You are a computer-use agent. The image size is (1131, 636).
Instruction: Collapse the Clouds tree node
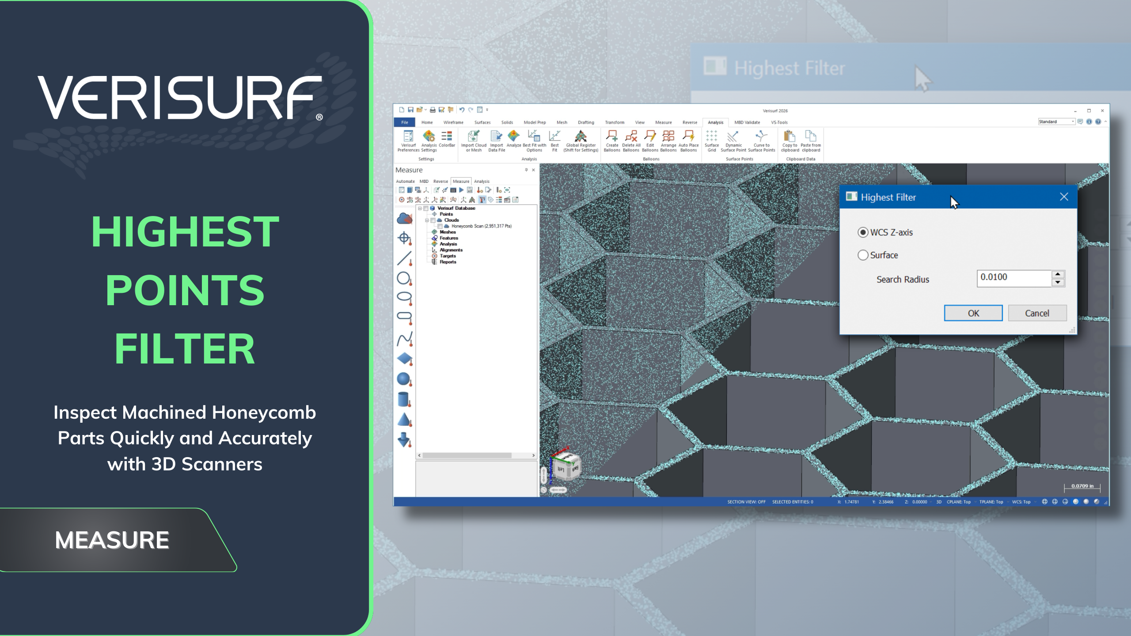[x=427, y=220]
